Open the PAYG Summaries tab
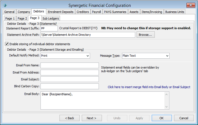198x125 pixels. (x=115, y=12)
